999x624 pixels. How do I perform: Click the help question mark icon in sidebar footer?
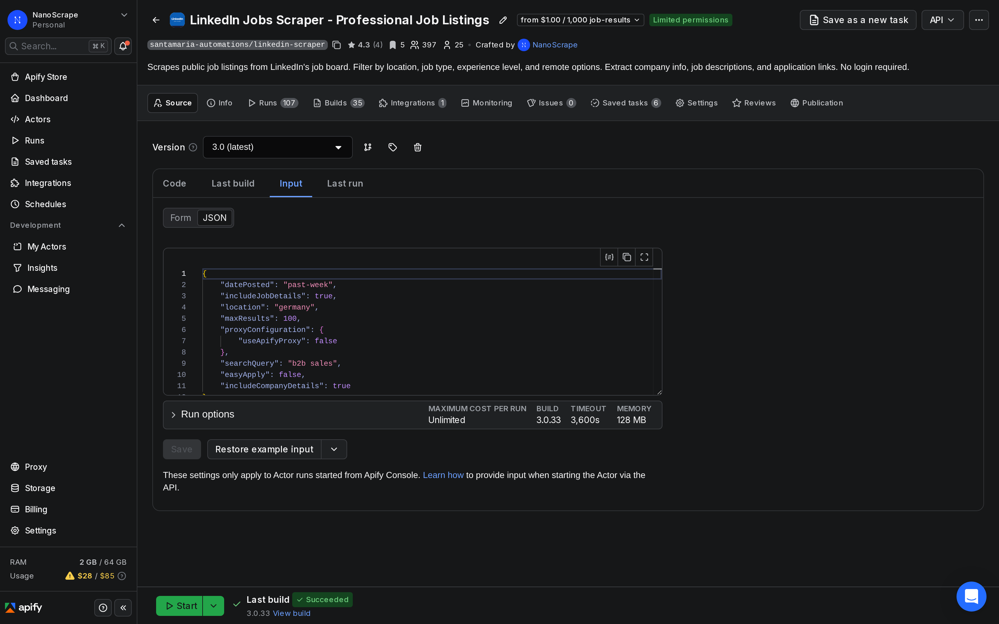click(103, 607)
